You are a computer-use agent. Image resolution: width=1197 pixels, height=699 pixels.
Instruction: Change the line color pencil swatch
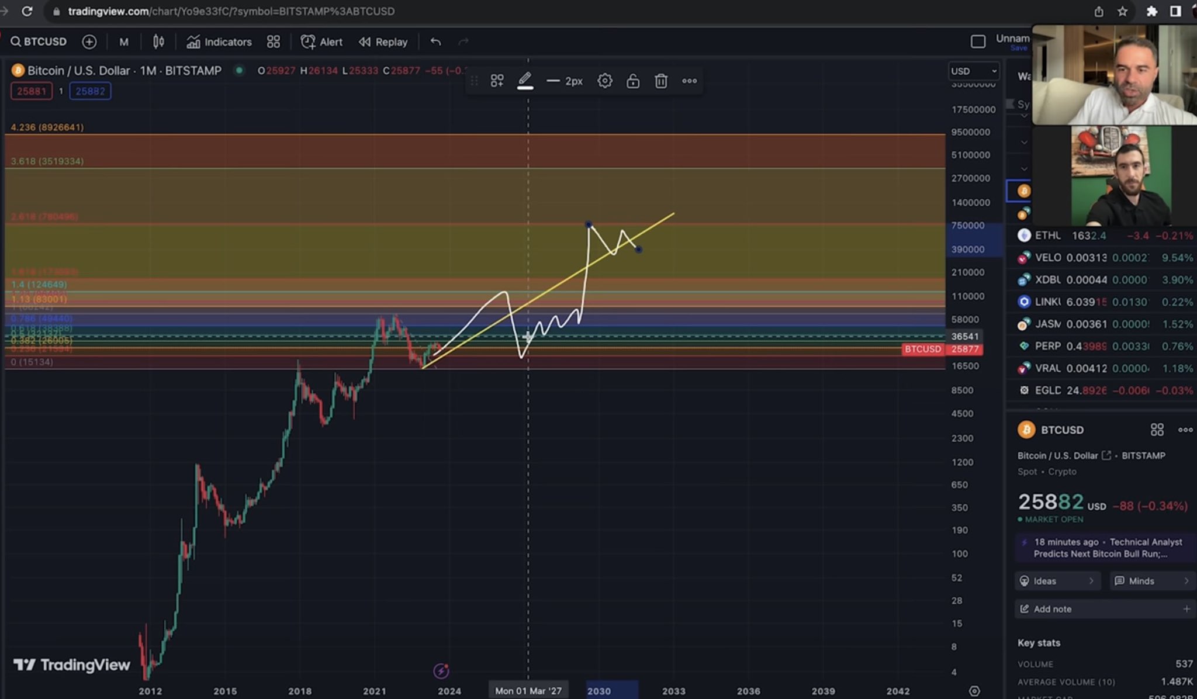click(x=525, y=81)
